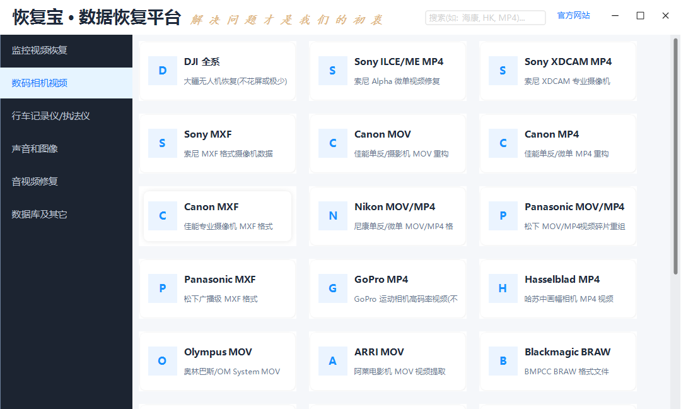Select the Nikon MOV/MP4 title
Screen dimensions: 681x409
click(x=395, y=207)
